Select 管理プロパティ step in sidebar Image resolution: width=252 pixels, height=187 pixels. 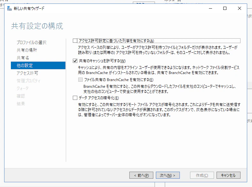28,81
